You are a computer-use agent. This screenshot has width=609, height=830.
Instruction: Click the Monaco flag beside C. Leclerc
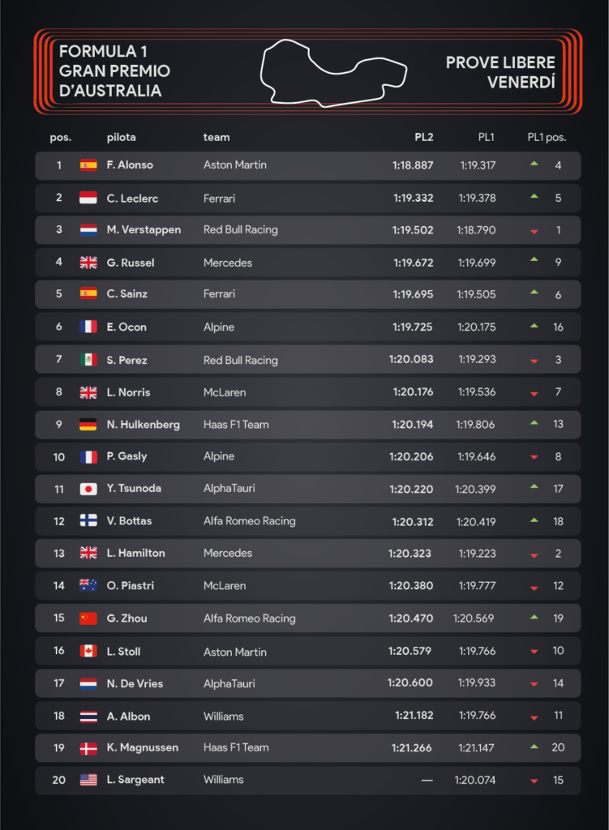point(88,198)
